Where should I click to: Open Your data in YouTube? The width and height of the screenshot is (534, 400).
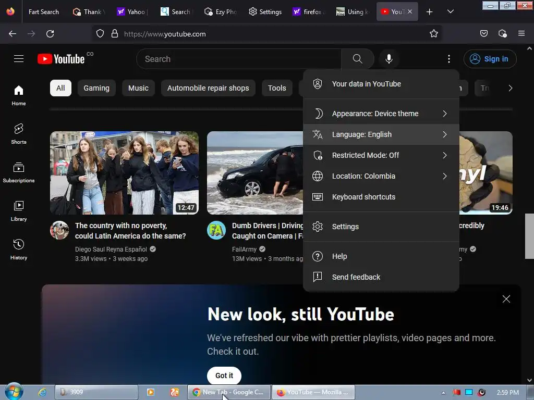(x=381, y=84)
